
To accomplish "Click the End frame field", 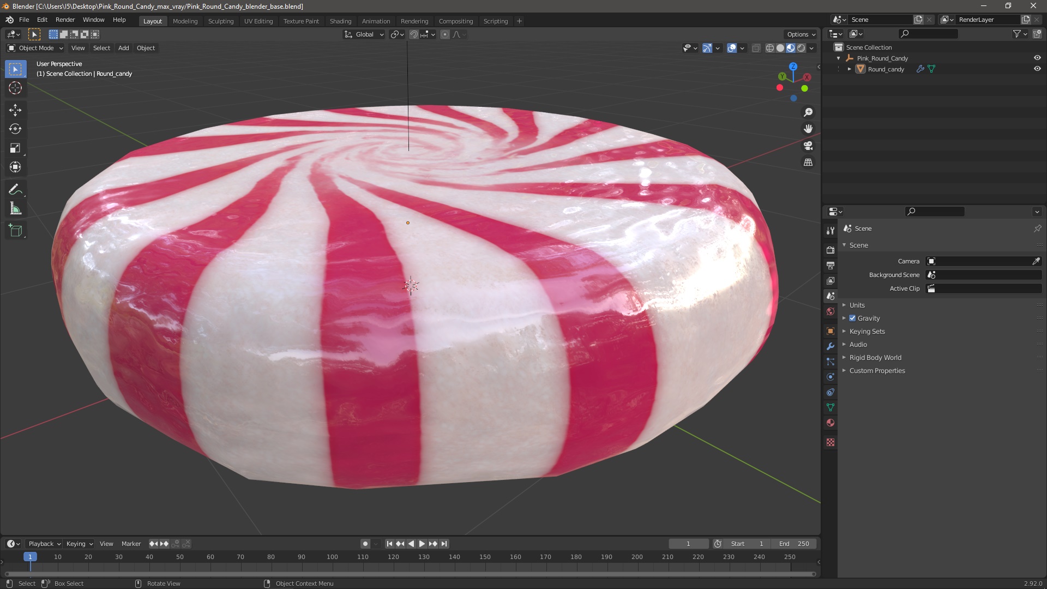I will (794, 544).
